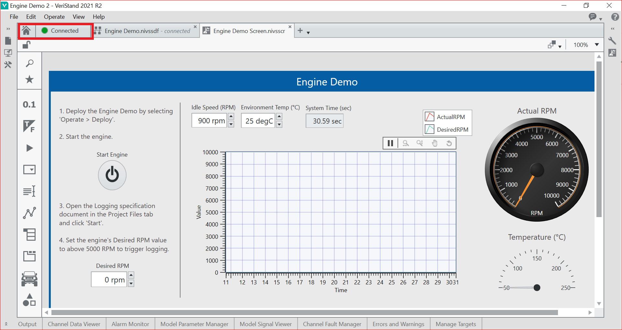The height and width of the screenshot is (330, 622).
Task: Go to the Home icon tab
Action: 26,31
